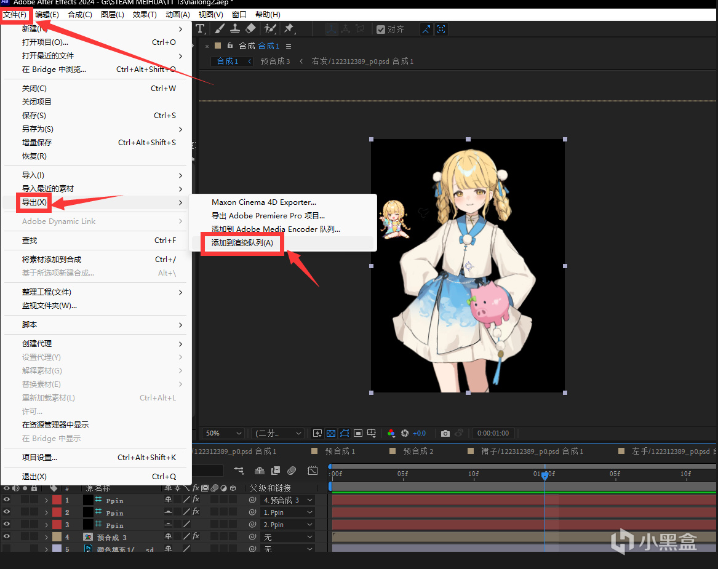
Task: Select the Brush tool
Action: (218, 29)
